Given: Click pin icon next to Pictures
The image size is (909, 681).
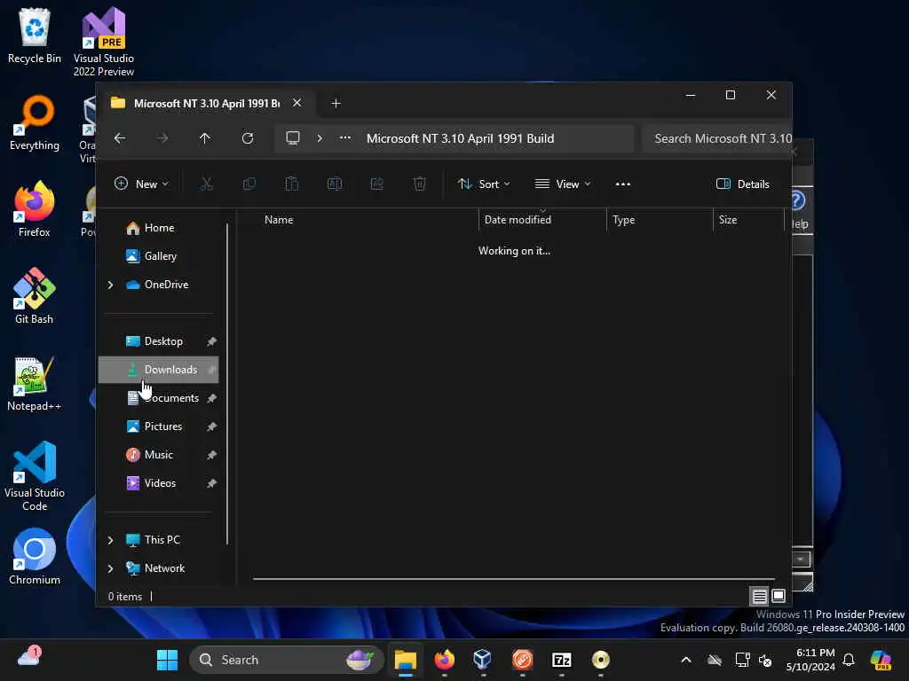Looking at the screenshot, I should pos(211,427).
